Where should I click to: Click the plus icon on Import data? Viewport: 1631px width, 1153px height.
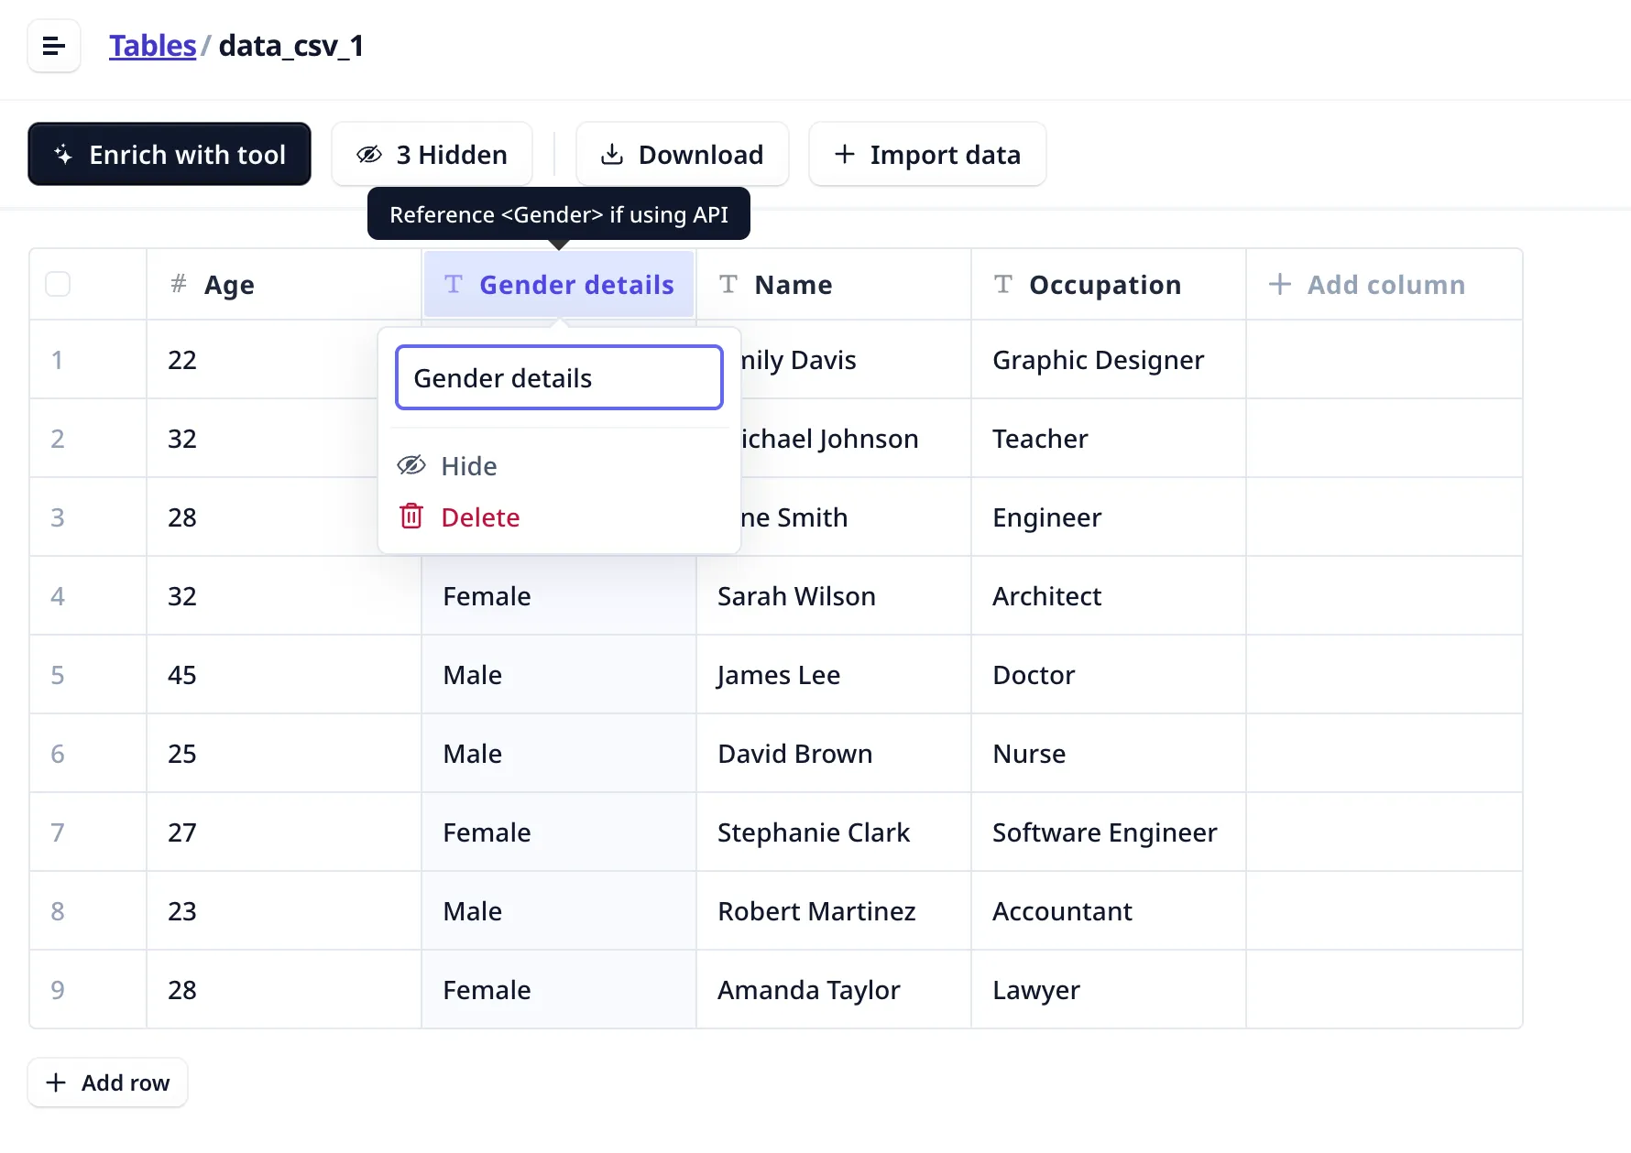[844, 155]
